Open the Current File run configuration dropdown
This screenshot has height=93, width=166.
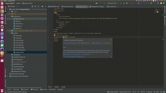(x=113, y=3)
